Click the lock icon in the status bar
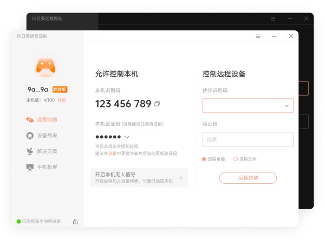 pyautogui.click(x=75, y=222)
